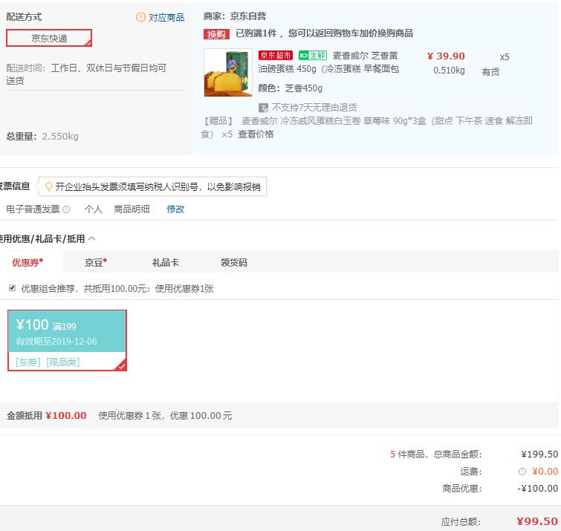Click the 对应商品 link

coord(166,18)
